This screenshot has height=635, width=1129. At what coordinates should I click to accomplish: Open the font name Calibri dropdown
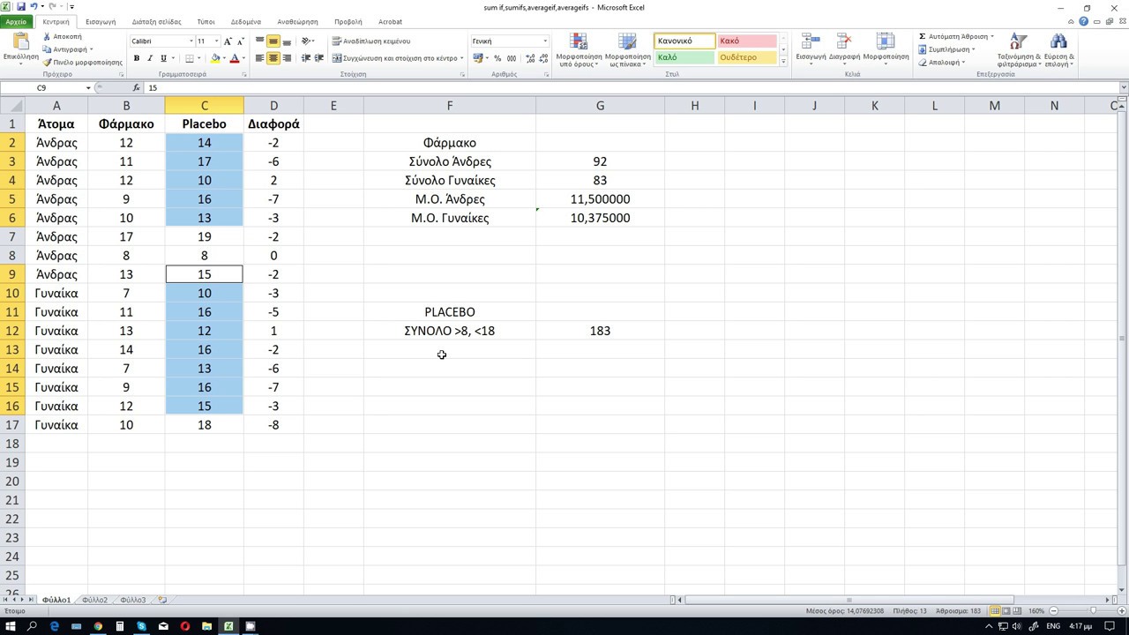tap(191, 41)
